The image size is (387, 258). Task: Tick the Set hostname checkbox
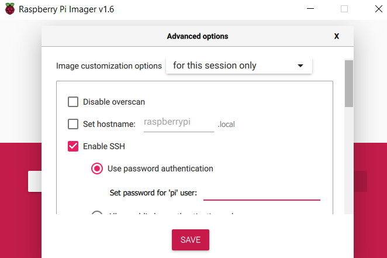[x=73, y=124]
